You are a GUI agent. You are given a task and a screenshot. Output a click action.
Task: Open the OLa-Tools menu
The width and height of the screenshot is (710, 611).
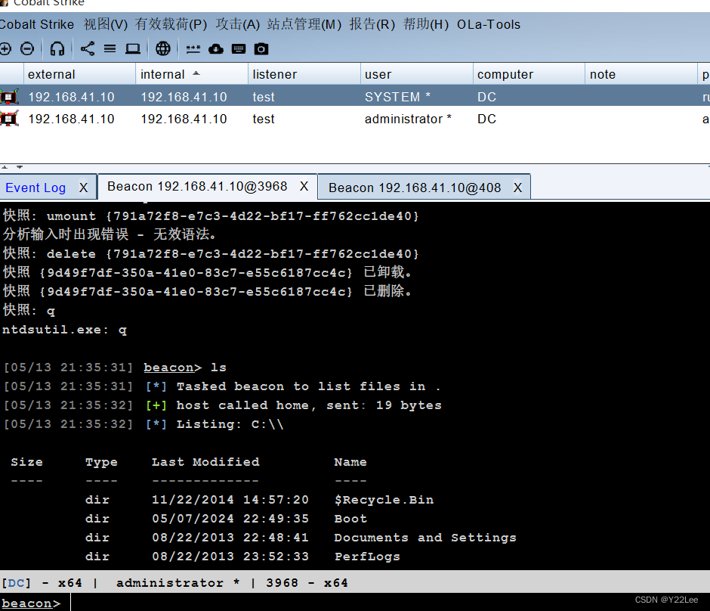[489, 24]
